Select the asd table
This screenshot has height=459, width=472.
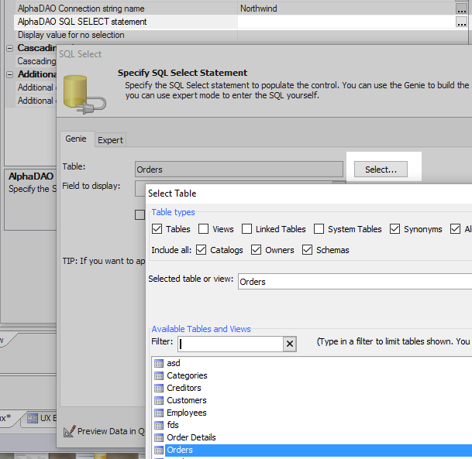pyautogui.click(x=174, y=363)
